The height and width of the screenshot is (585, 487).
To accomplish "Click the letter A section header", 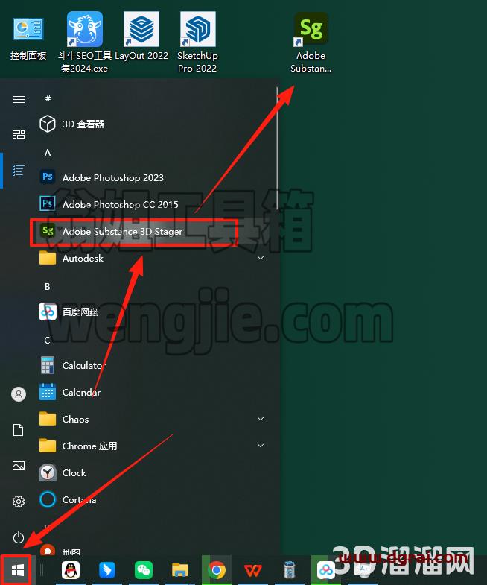I will coord(48,153).
